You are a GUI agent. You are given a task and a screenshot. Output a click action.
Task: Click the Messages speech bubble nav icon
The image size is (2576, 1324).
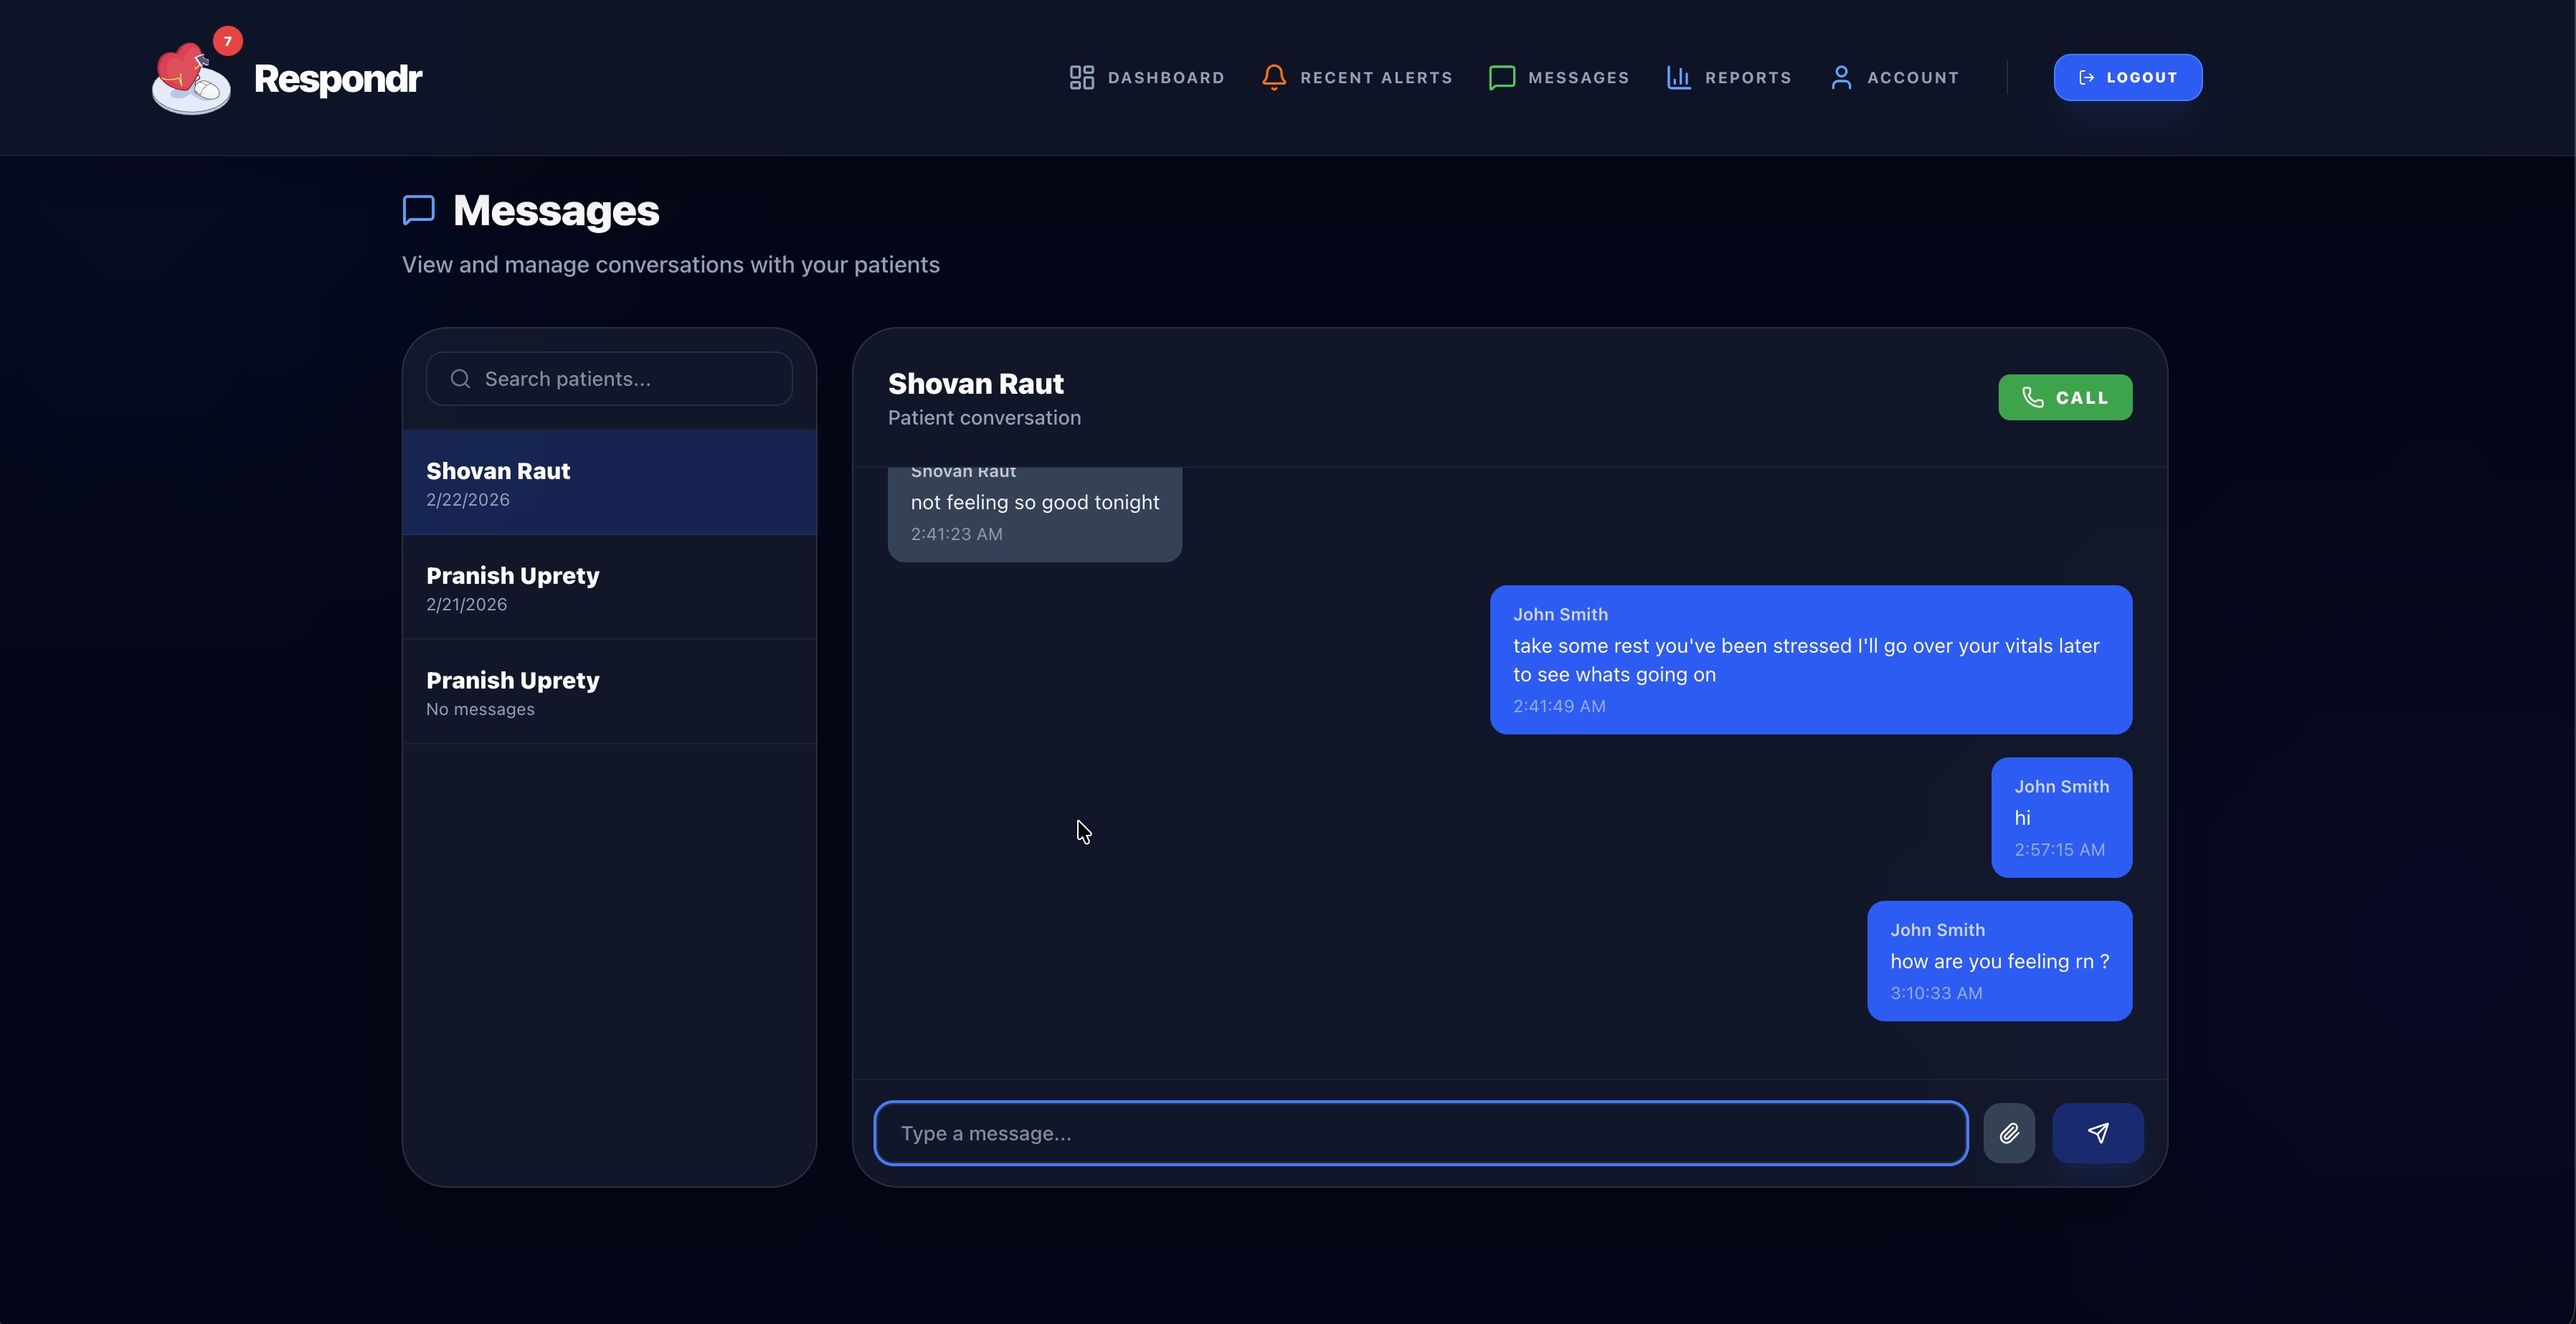tap(1501, 78)
